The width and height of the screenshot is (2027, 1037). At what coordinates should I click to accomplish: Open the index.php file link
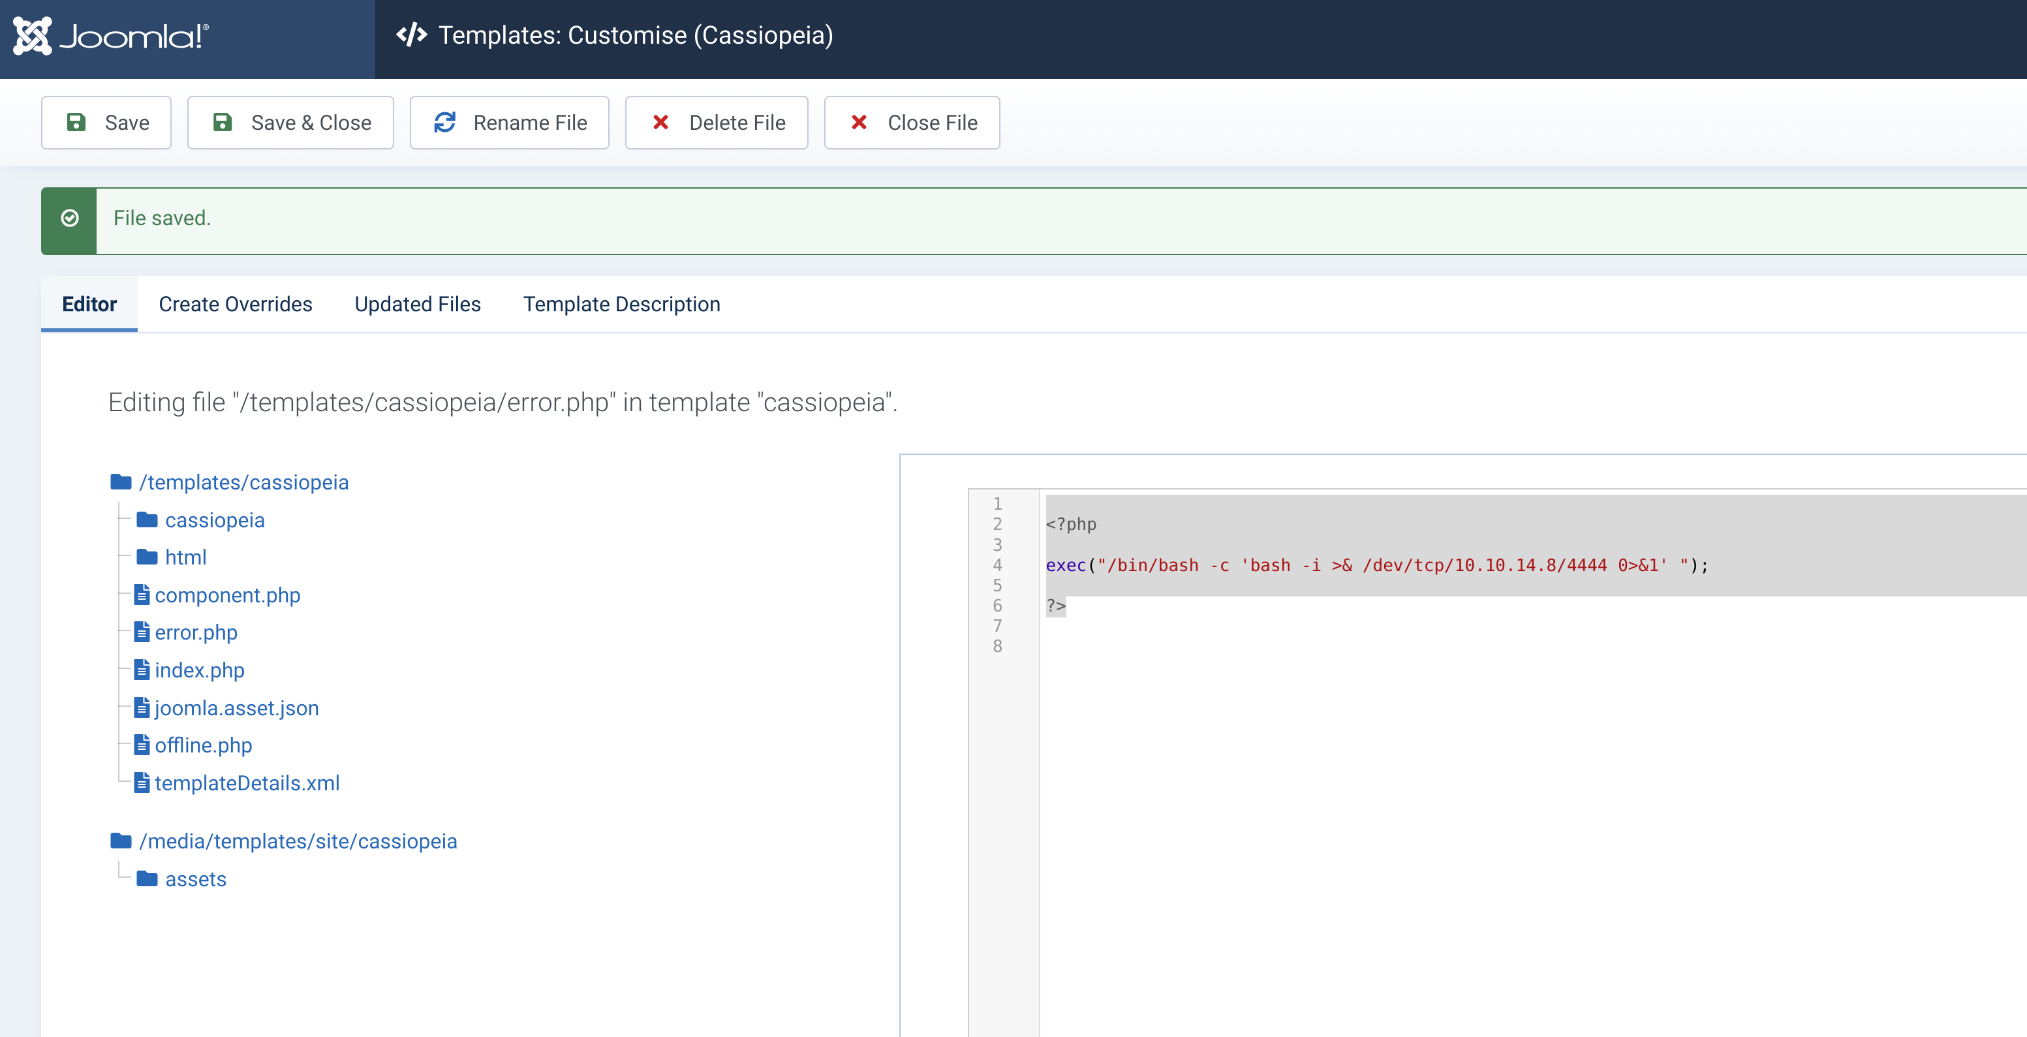[199, 670]
